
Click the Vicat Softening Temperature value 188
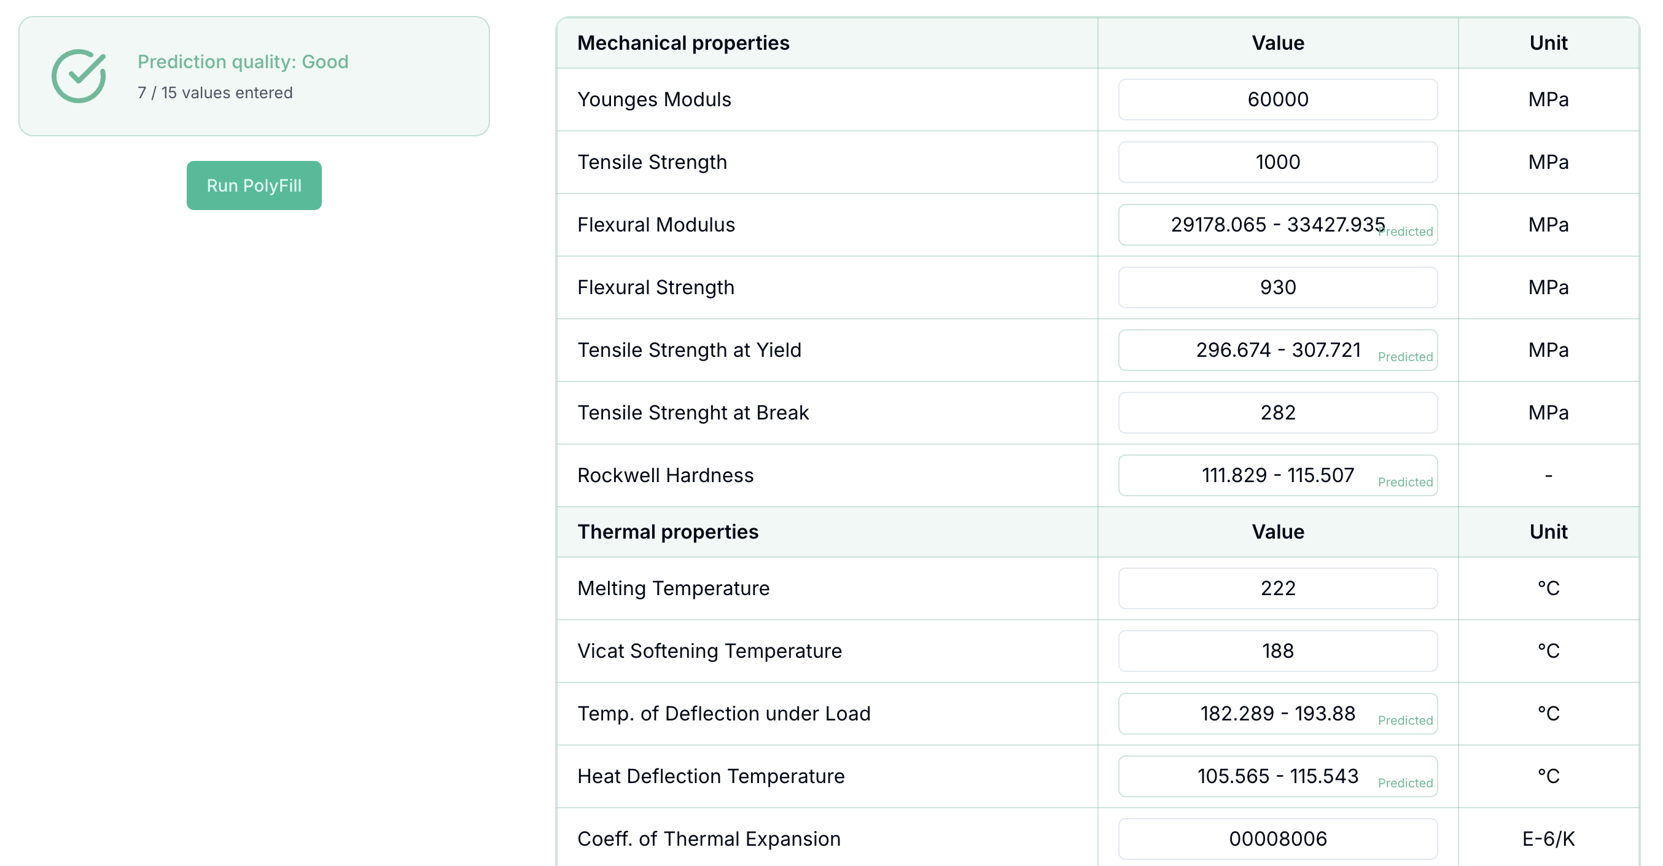tap(1277, 651)
